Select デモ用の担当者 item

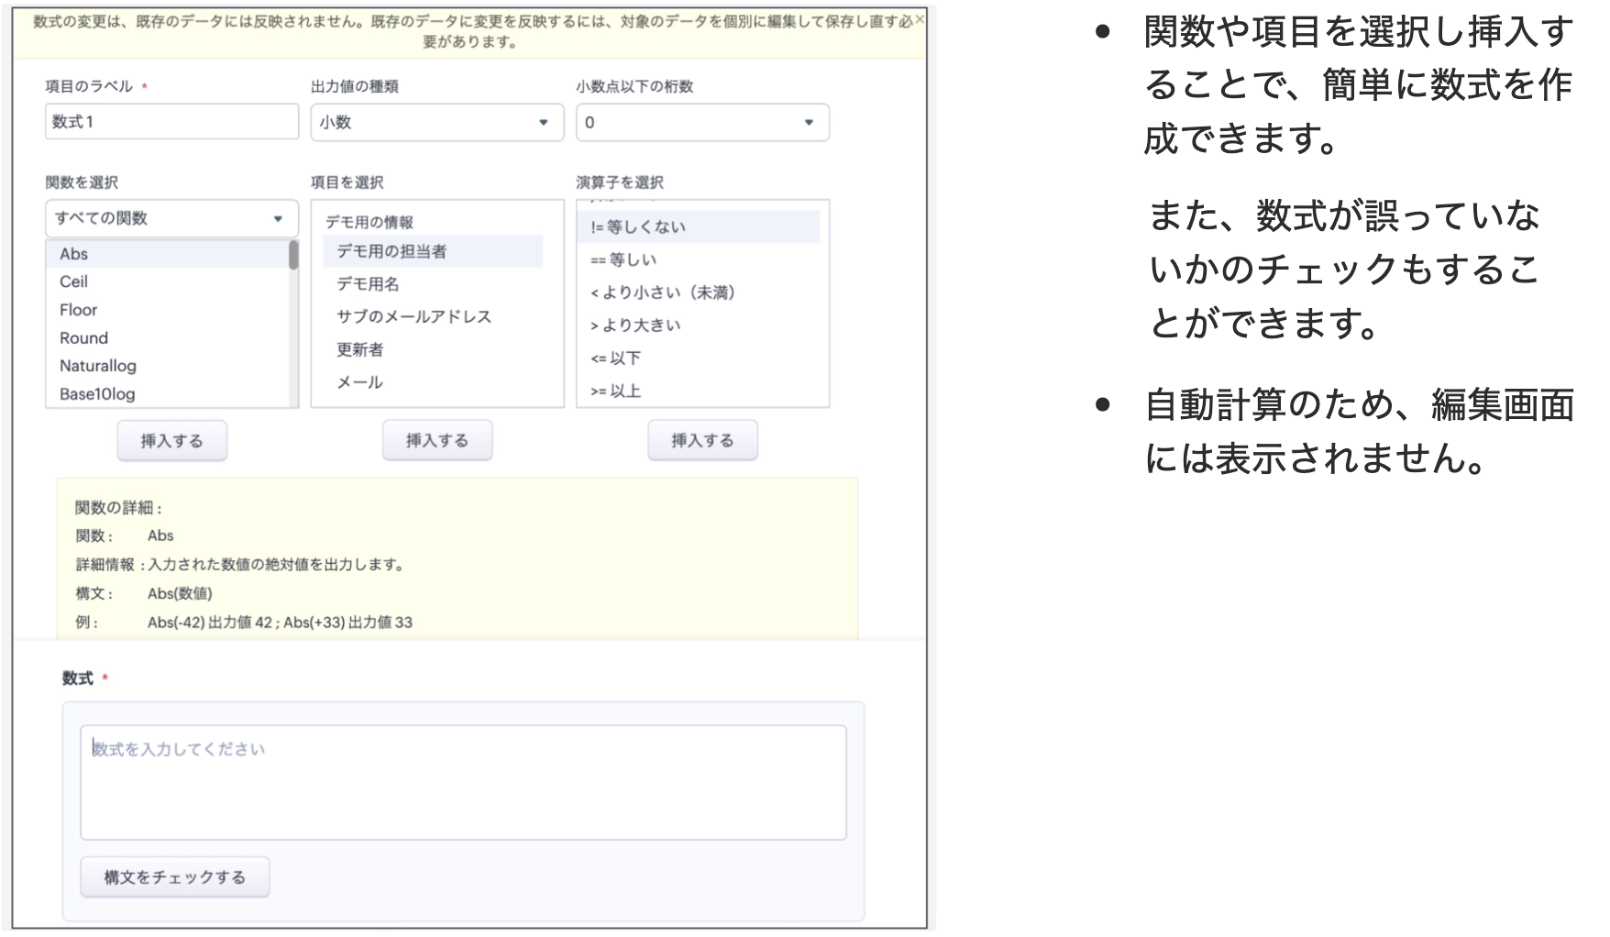(x=433, y=251)
